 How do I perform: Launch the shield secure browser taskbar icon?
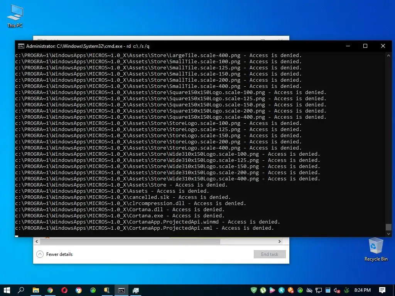pyautogui.click(x=79, y=290)
